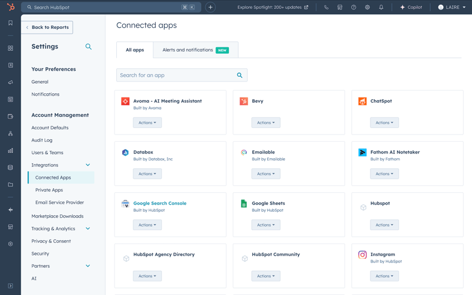Click the settings search magnifier icon

pos(88,47)
